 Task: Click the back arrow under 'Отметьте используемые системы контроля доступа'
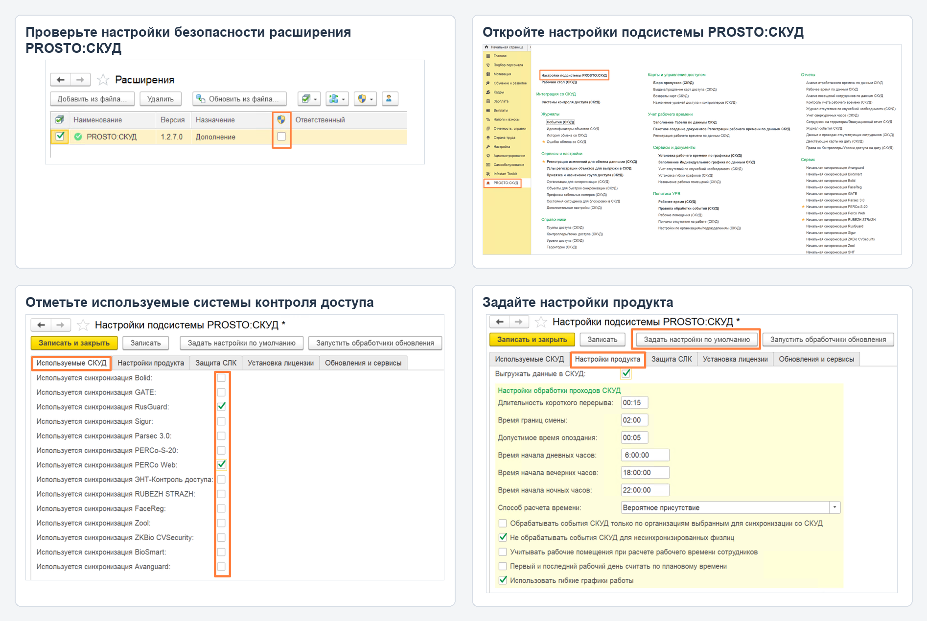pos(41,325)
